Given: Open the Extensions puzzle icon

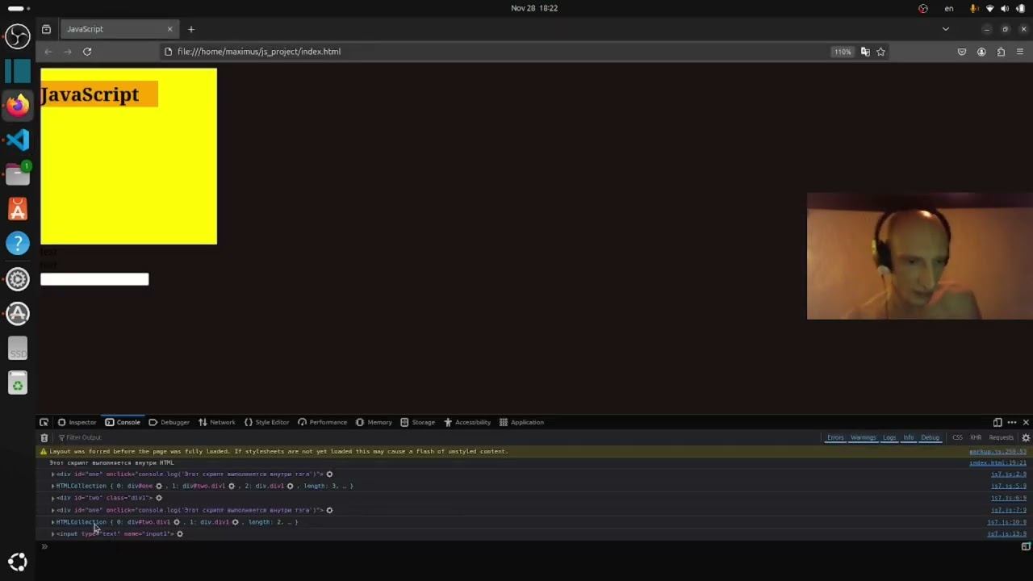Looking at the screenshot, I should coord(1001,52).
